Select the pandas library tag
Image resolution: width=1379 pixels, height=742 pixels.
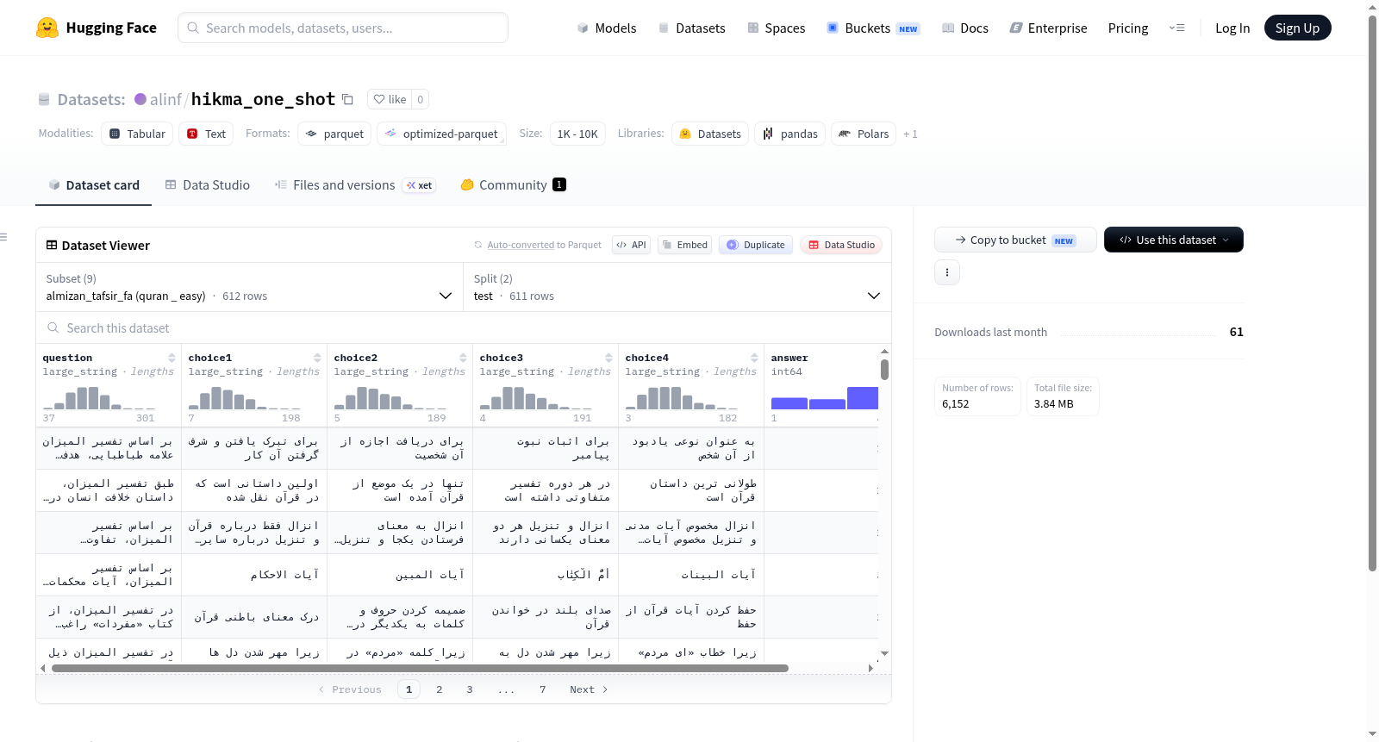point(790,134)
